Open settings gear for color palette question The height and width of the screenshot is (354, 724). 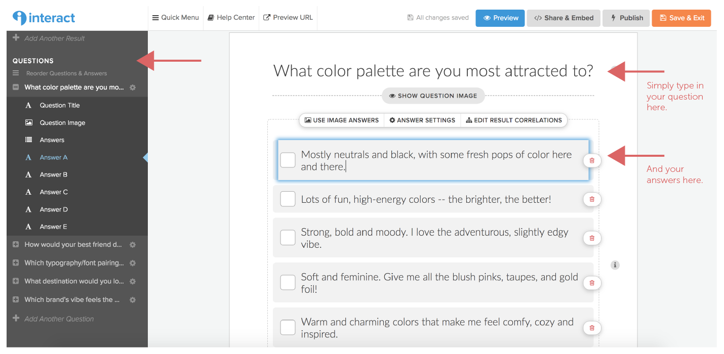133,87
